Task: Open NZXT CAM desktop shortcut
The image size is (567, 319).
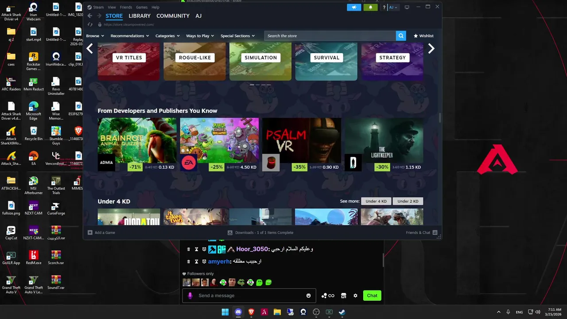Action: tap(34, 208)
